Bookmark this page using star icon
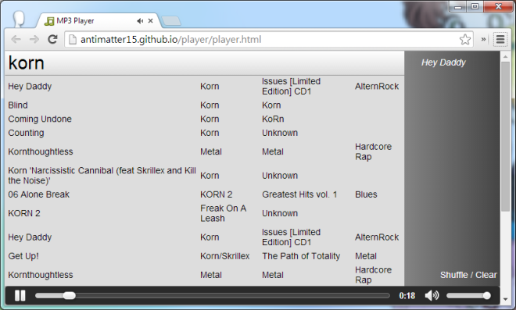Screen dimensions: 516x310 (465, 40)
